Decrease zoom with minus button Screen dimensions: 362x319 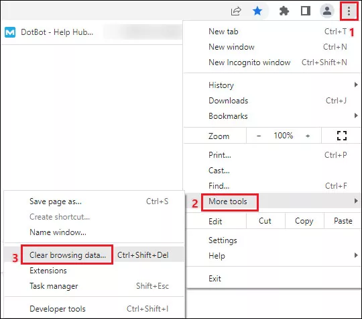[x=259, y=136]
